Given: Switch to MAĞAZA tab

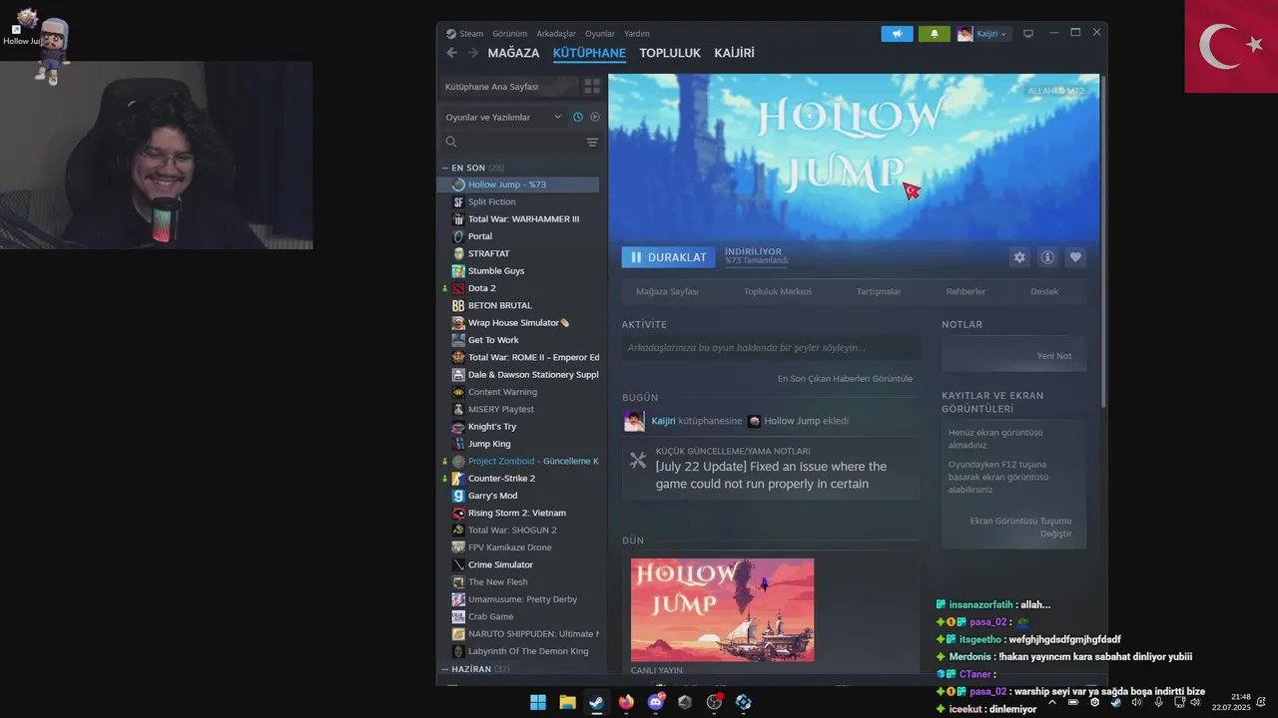Looking at the screenshot, I should click(x=513, y=53).
